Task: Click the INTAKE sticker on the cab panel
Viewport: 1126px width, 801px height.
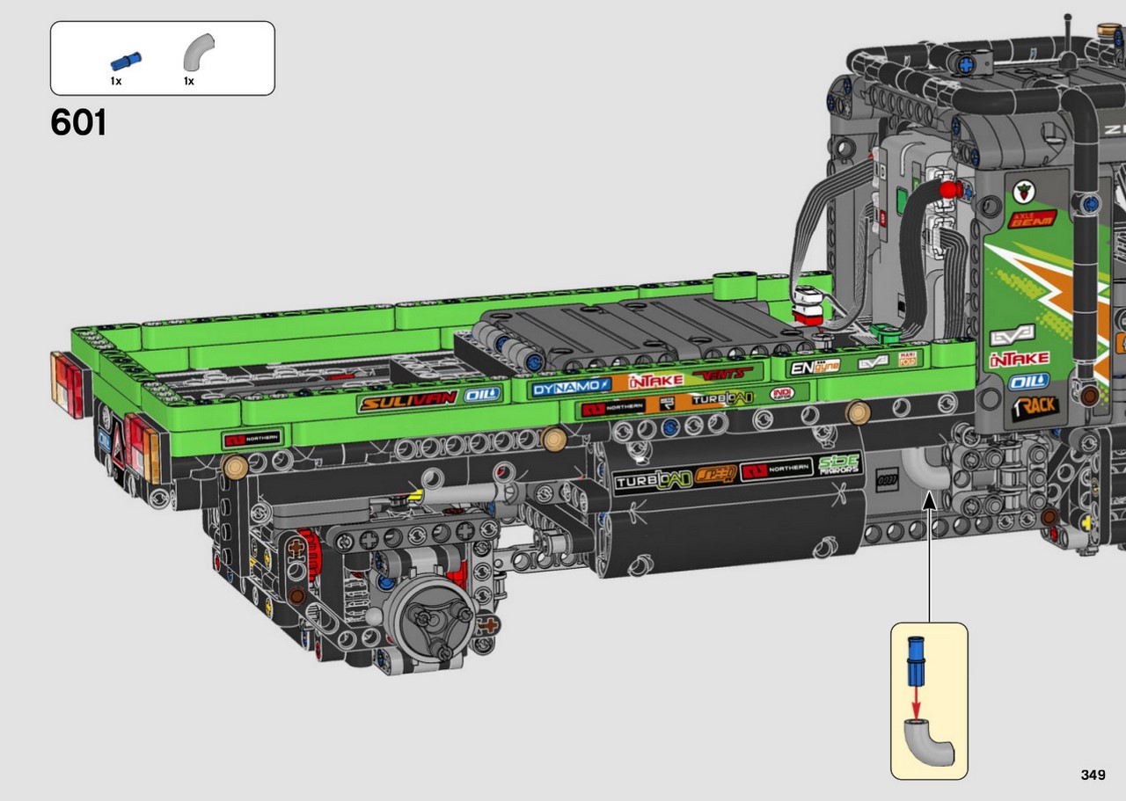Action: click(1020, 359)
